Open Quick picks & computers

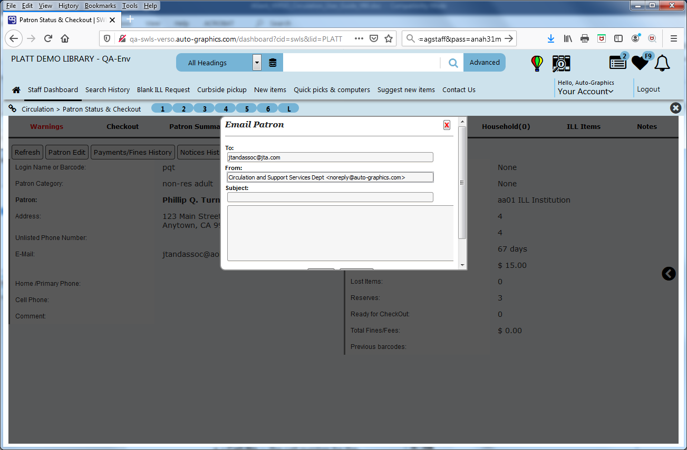tap(332, 90)
